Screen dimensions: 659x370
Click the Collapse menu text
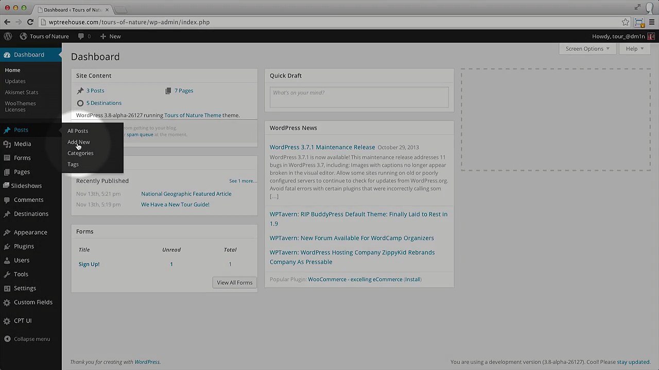[32, 339]
